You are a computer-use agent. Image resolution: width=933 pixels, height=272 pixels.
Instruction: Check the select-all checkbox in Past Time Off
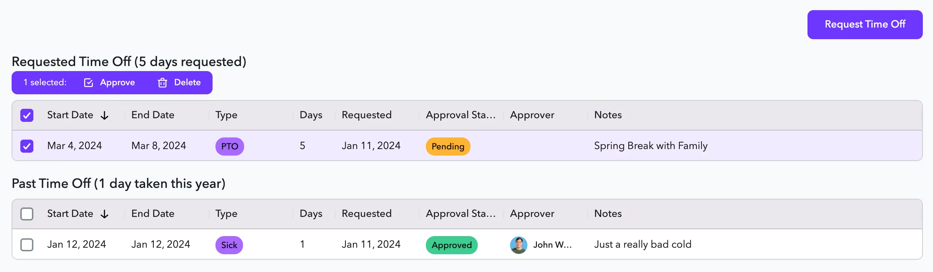pyautogui.click(x=27, y=214)
